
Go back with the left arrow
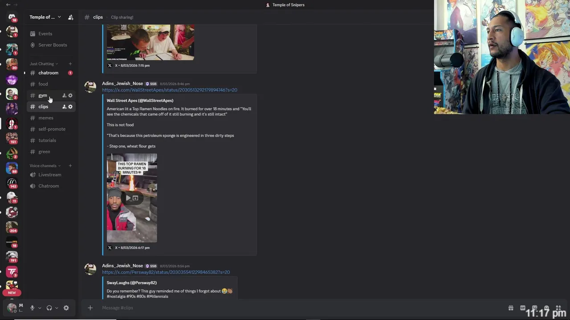(8, 5)
